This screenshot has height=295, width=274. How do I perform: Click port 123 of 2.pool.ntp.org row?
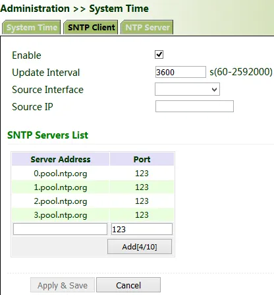pos(142,201)
